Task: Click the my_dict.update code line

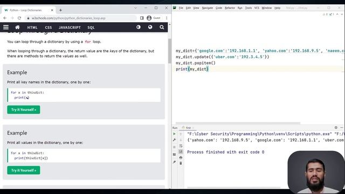Action: point(223,57)
